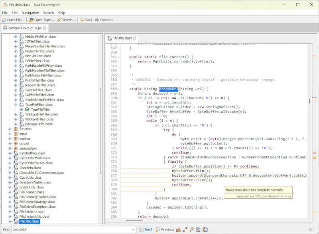Select MagicNumberFileFilter.class in tree
The image size is (319, 234).
[x=45, y=46]
